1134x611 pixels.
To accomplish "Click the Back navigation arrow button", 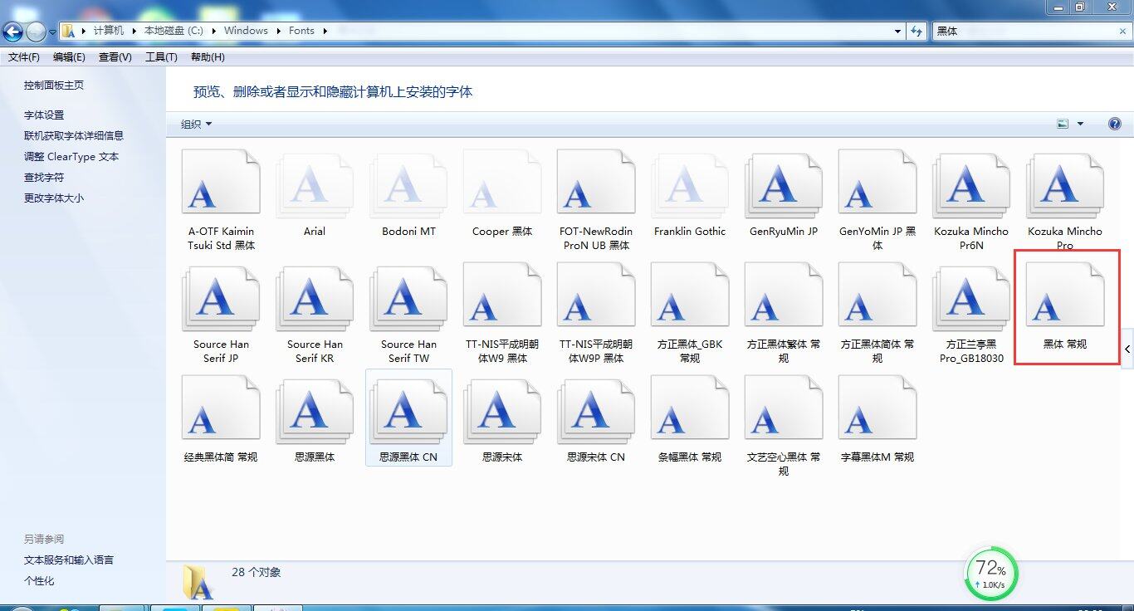I will point(13,32).
